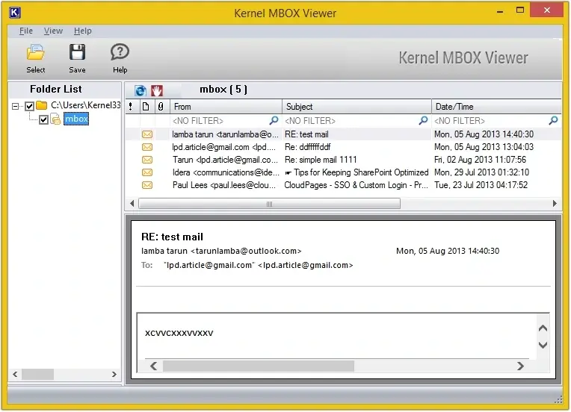Viewport: 571px width, 412px height.
Task: Select the Re: simple mail 1111 row
Action: (x=343, y=160)
